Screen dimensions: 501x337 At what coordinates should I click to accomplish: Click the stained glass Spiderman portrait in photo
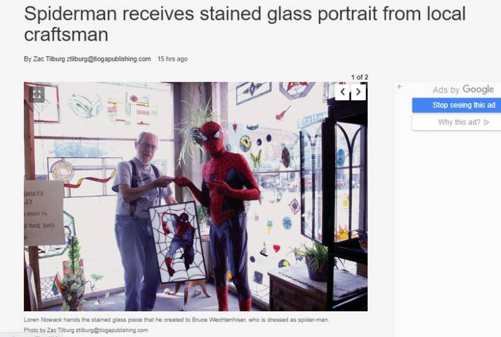point(177,242)
